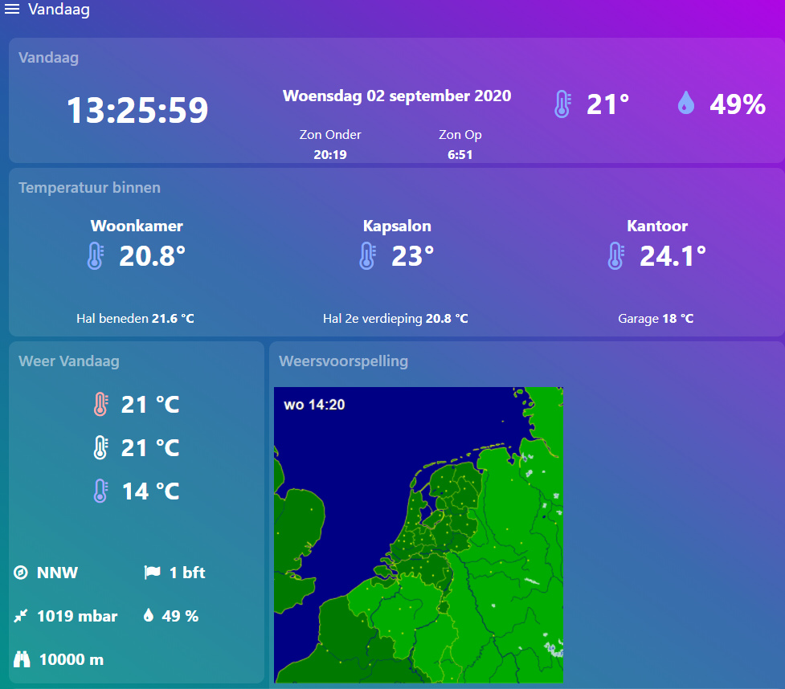Click the Zon Onder time 20:19
The width and height of the screenshot is (785, 689).
pyautogui.click(x=330, y=155)
